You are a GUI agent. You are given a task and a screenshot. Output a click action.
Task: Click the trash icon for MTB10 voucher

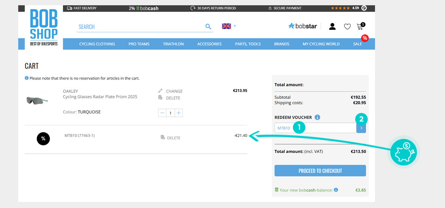[163, 137]
